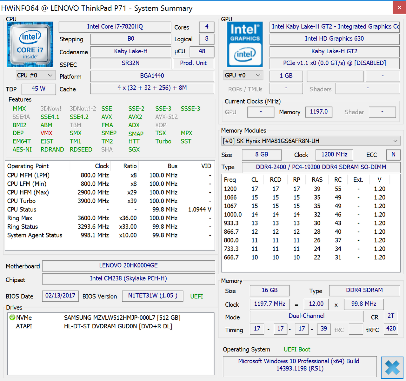406x381 pixels.
Task: Click the Intel Graphics GPU logo
Action: [x=244, y=44]
